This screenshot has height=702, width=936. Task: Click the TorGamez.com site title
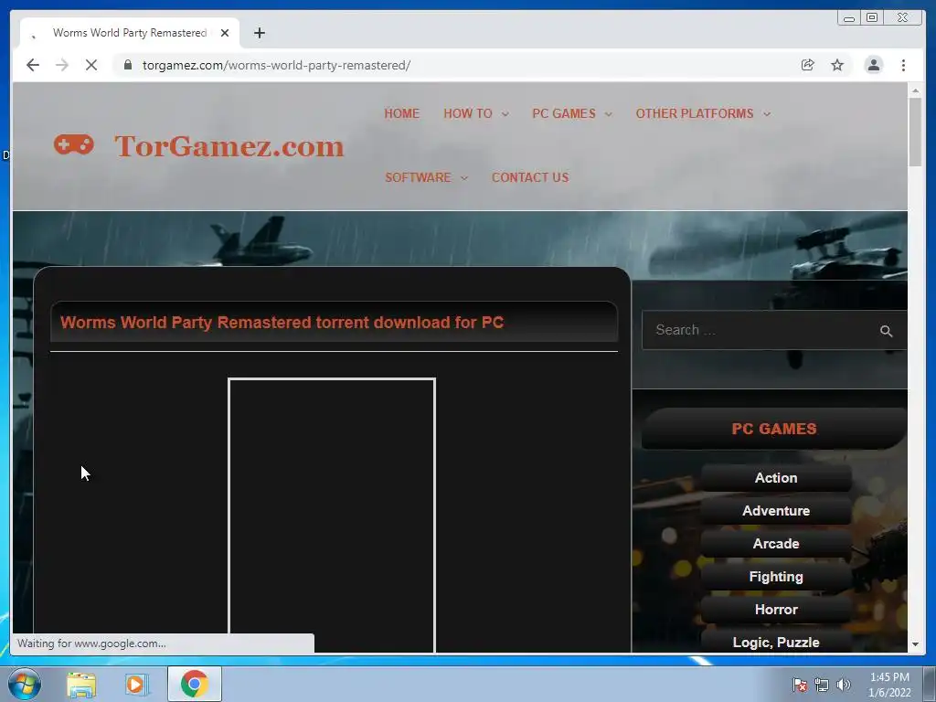click(229, 145)
